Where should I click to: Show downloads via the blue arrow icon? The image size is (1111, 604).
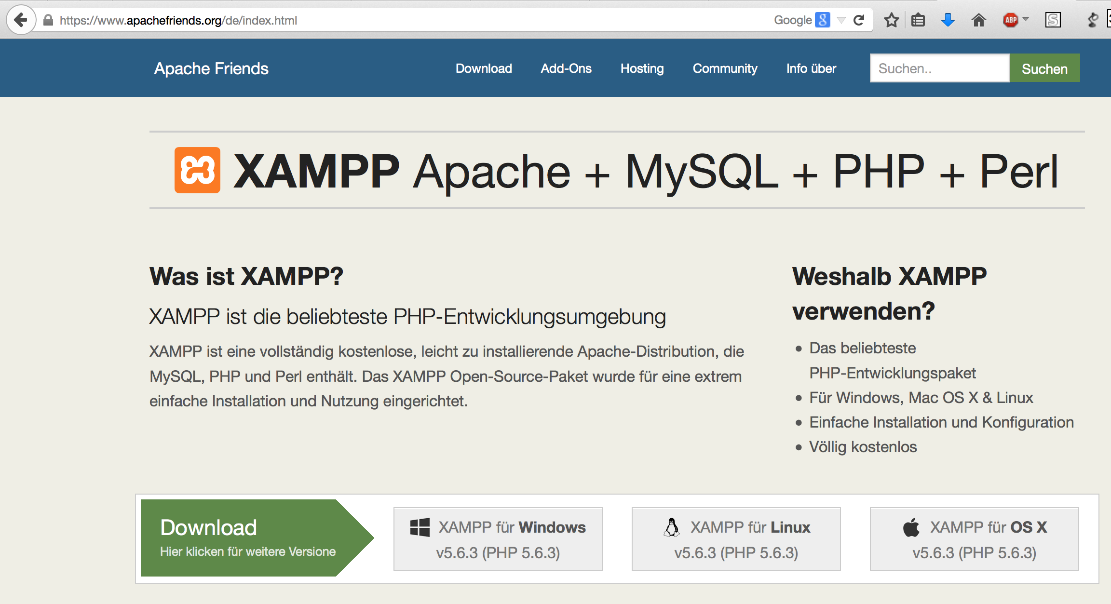948,20
